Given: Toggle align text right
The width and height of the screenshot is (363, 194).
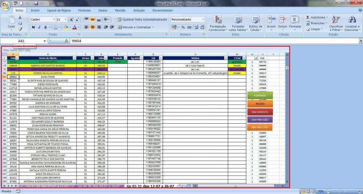Looking at the screenshot, I should (99, 27).
